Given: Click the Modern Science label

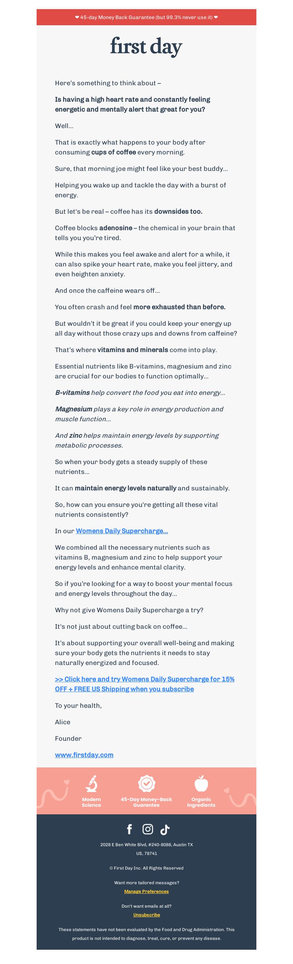Looking at the screenshot, I should [92, 802].
